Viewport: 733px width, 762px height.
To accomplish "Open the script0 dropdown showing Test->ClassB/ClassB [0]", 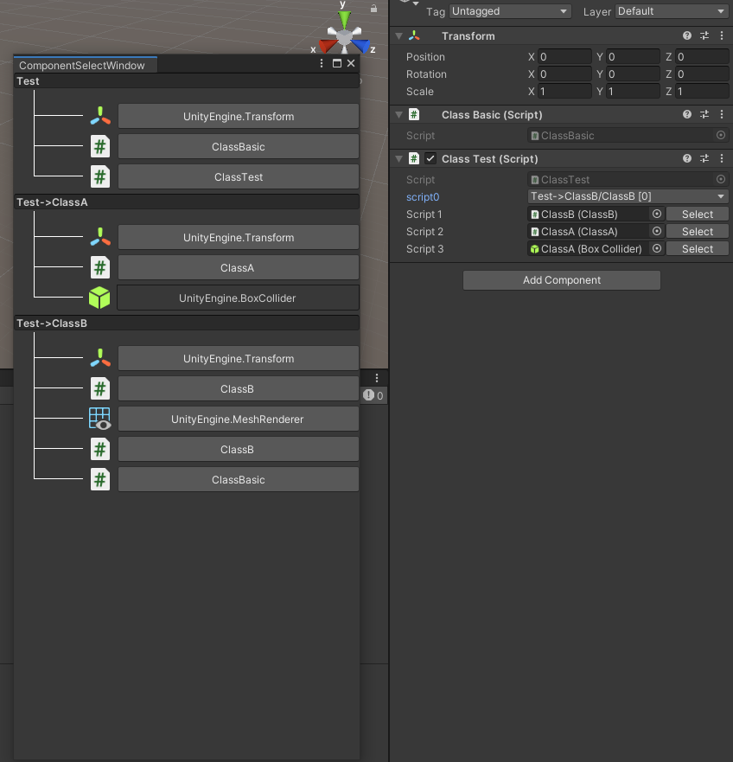I will tap(628, 196).
